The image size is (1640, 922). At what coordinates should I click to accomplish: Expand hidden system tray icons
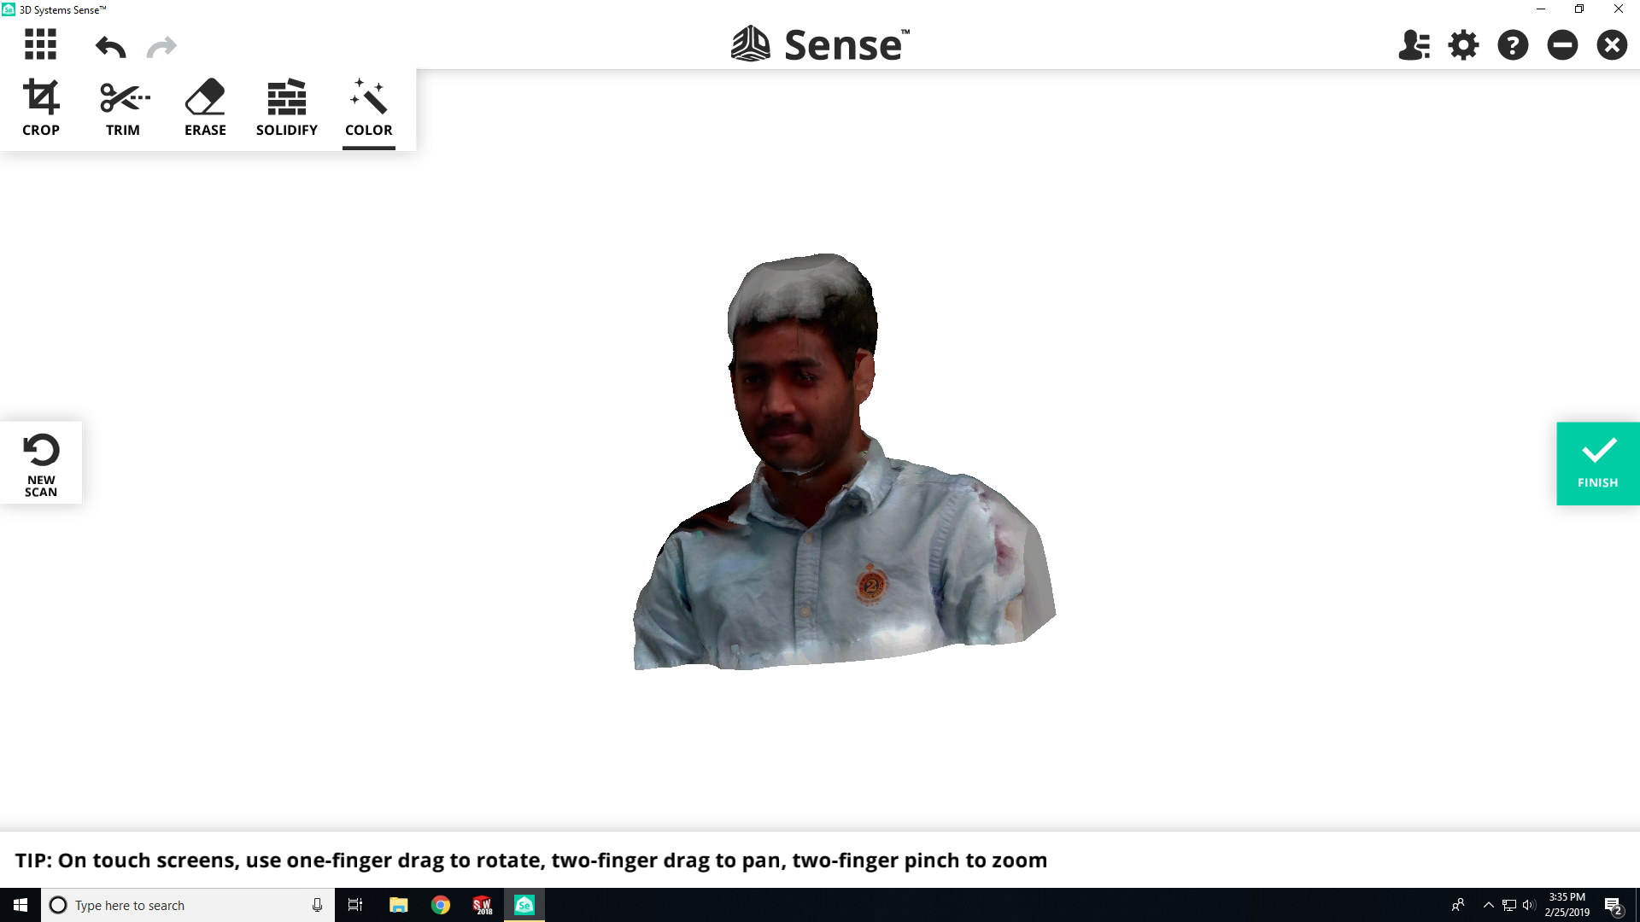tap(1488, 905)
